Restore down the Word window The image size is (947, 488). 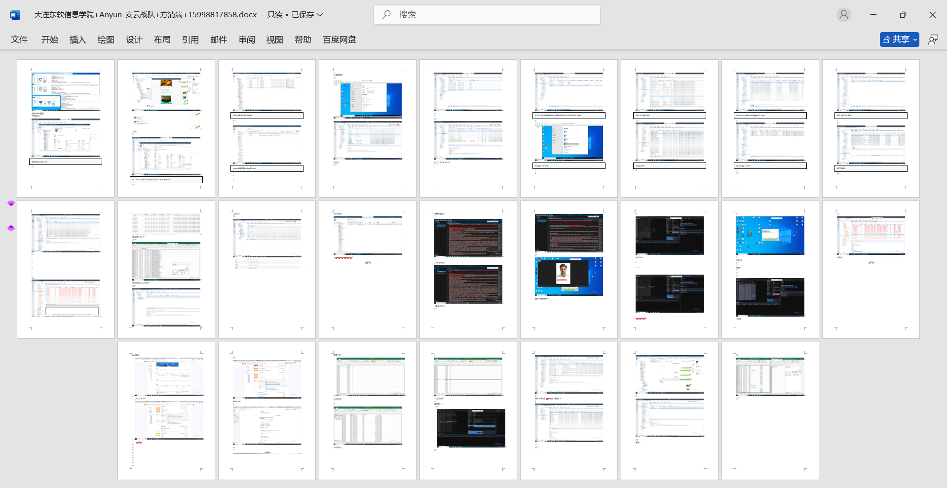point(903,15)
